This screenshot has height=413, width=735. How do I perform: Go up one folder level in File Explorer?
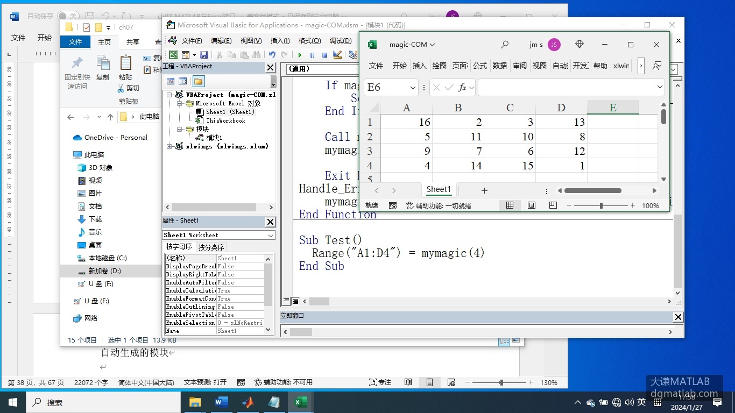[110, 117]
